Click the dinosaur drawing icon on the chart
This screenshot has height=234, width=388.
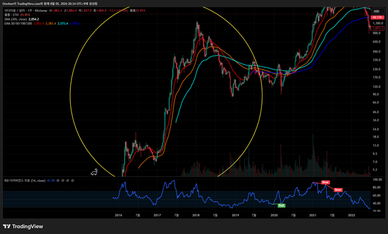coord(94,172)
